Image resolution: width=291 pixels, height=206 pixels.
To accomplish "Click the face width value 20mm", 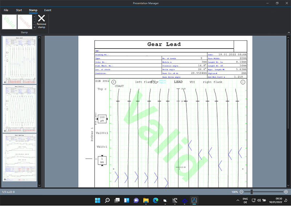I will click(243, 58).
